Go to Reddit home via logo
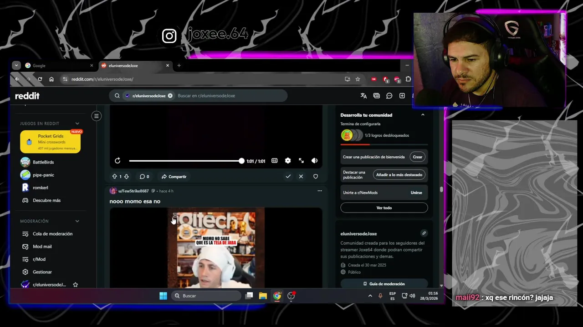Viewport: 583px width, 327px height. [x=27, y=96]
